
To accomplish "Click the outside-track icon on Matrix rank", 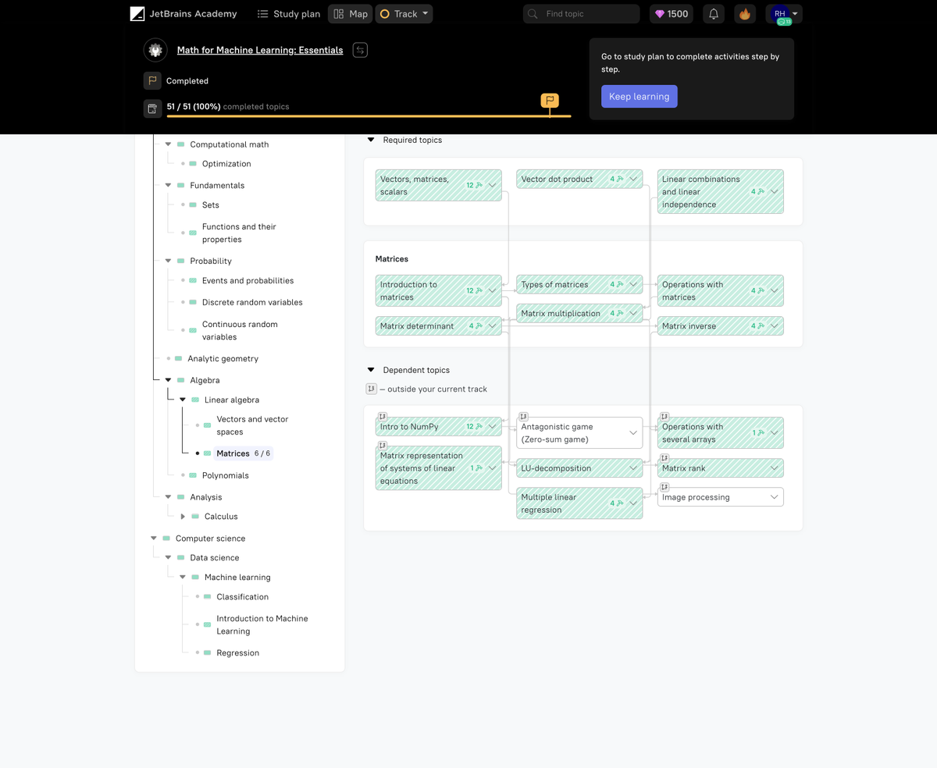I will point(664,458).
